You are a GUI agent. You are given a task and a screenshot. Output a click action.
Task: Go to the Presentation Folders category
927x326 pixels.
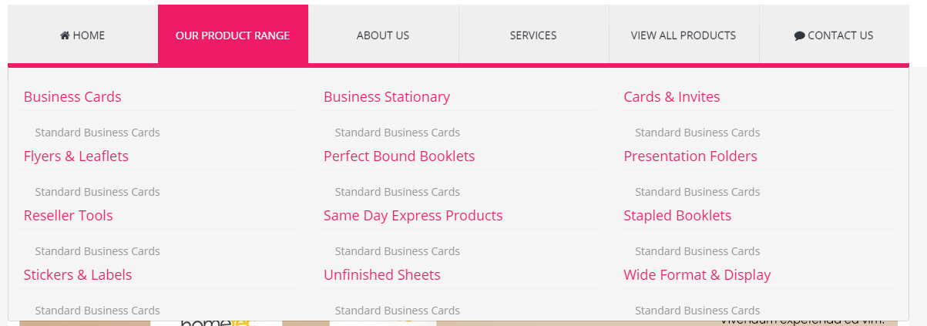click(x=690, y=156)
